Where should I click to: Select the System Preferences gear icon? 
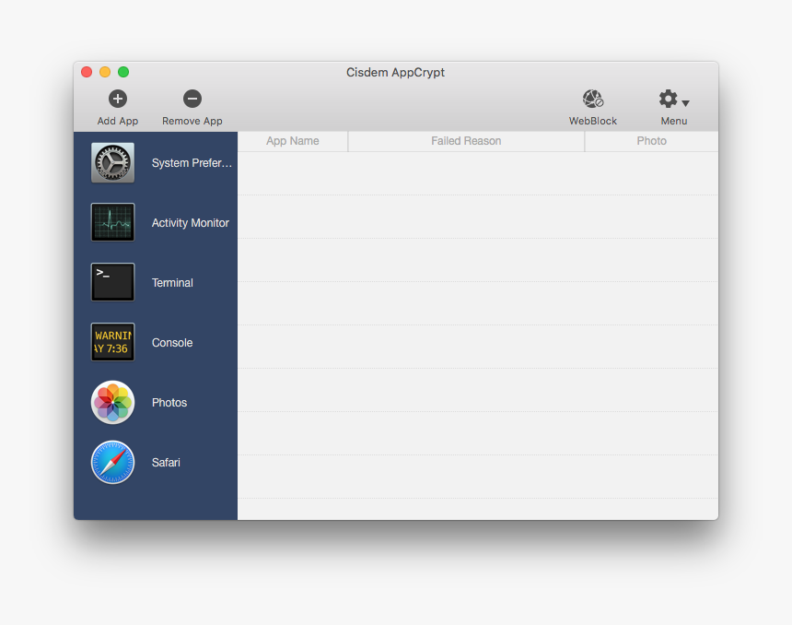(112, 163)
